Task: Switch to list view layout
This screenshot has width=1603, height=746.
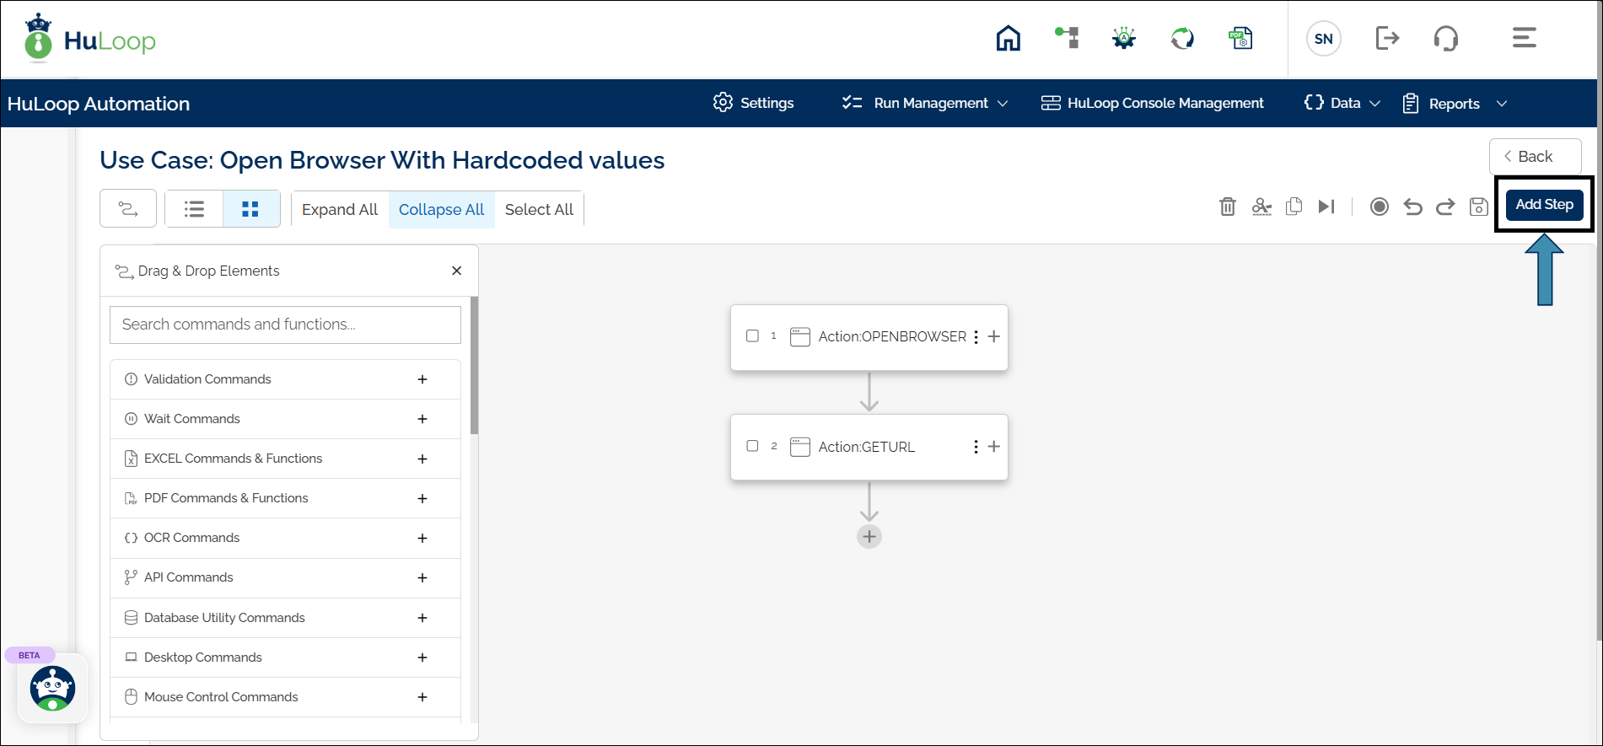Action: point(195,209)
